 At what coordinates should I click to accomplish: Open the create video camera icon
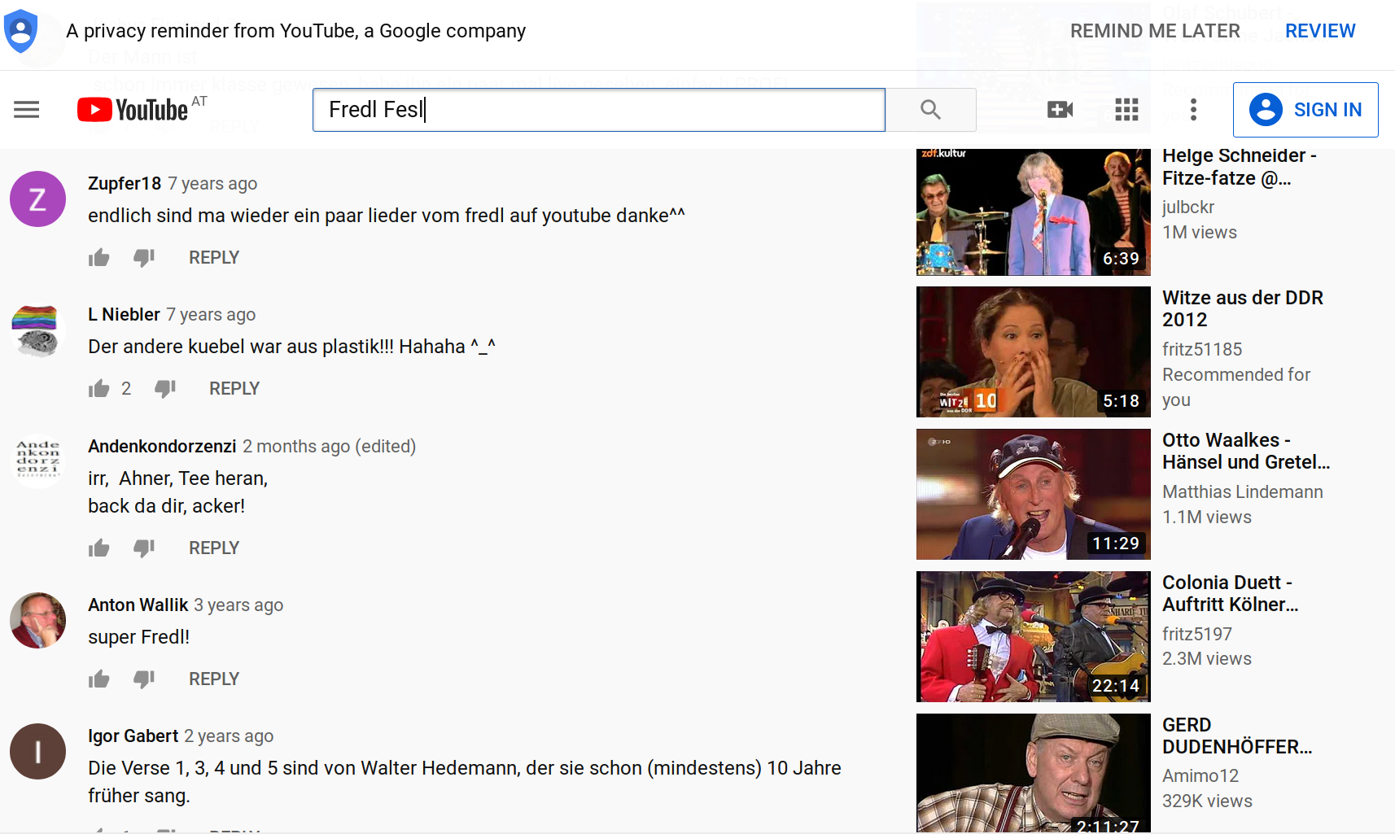[1060, 110]
